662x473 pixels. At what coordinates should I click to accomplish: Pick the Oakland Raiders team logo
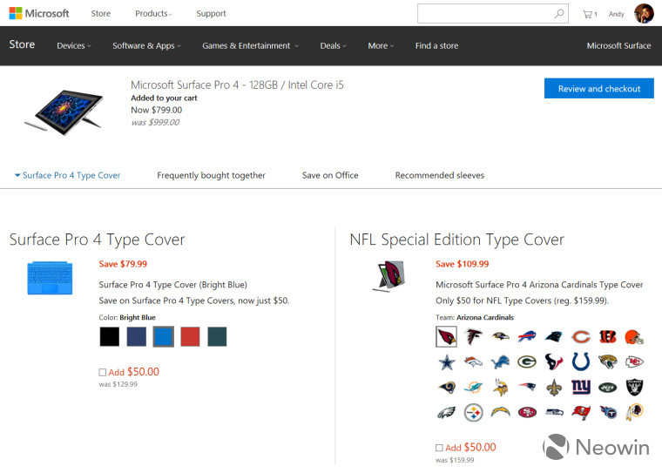pos(634,388)
